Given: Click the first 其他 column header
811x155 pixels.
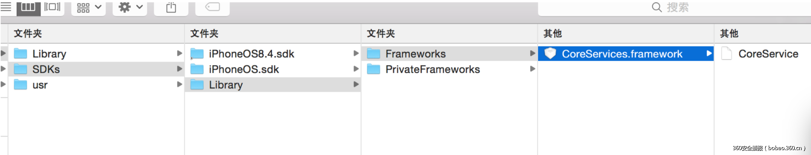Looking at the screenshot, I should point(553,34).
